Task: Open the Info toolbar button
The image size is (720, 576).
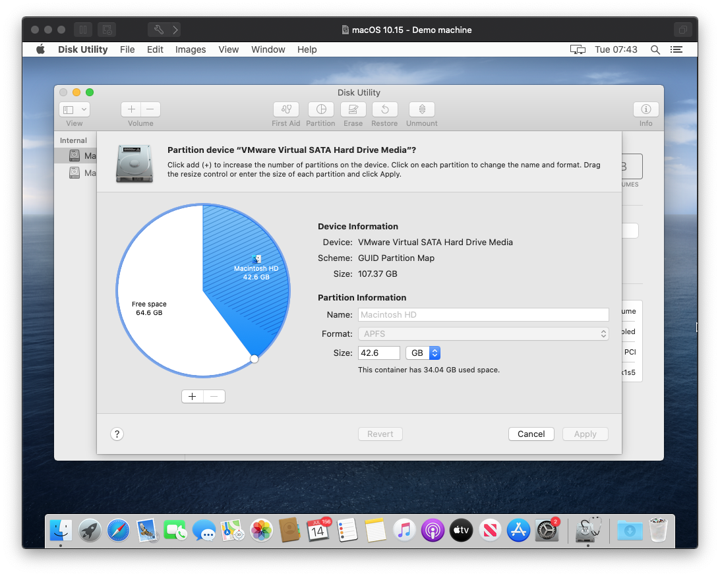Action: pyautogui.click(x=645, y=109)
